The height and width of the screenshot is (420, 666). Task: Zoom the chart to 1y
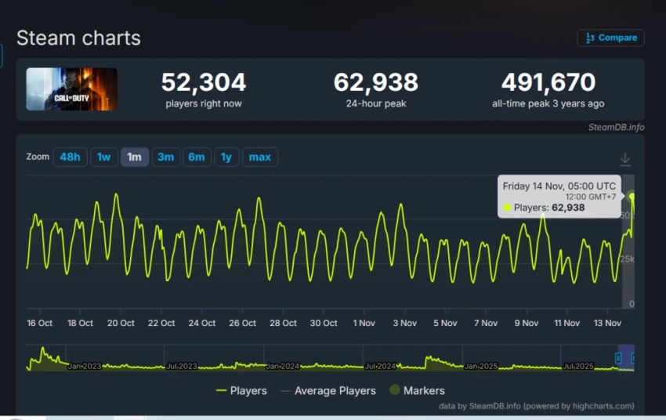pos(226,157)
